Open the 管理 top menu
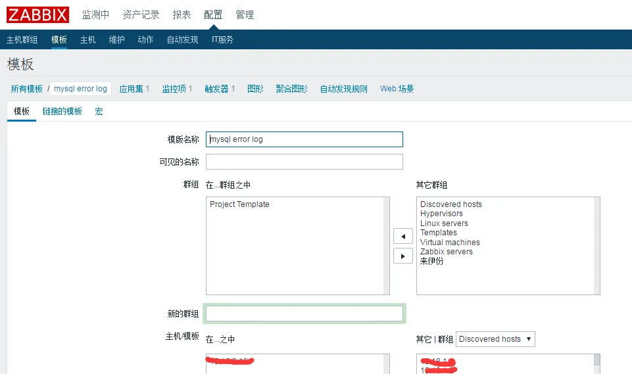 (x=245, y=15)
